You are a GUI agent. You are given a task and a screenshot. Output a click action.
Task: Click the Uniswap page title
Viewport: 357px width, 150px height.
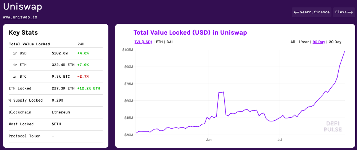pos(23,7)
